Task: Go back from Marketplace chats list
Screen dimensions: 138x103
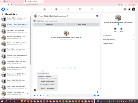Action: pos(3,14)
